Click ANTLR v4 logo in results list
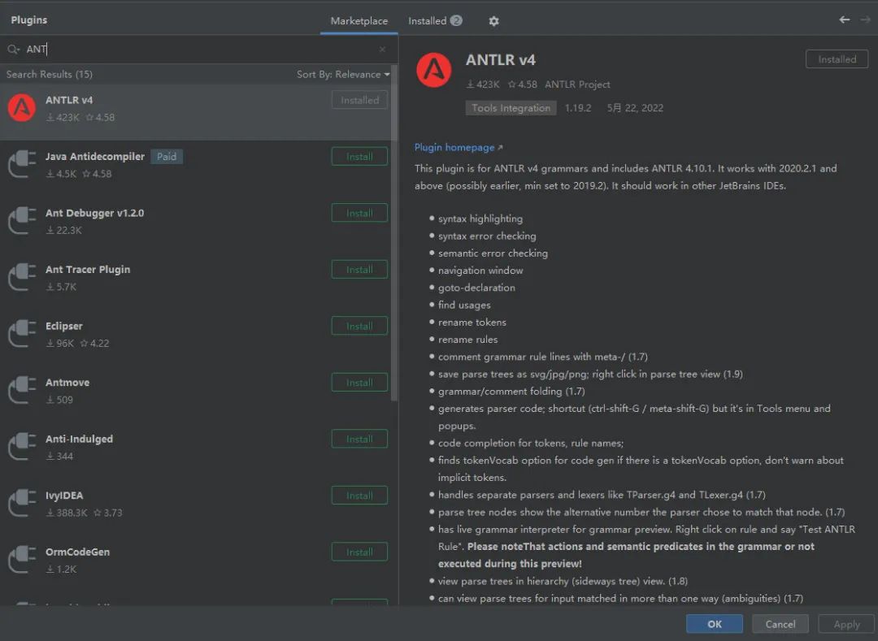The width and height of the screenshot is (878, 641). [x=22, y=108]
